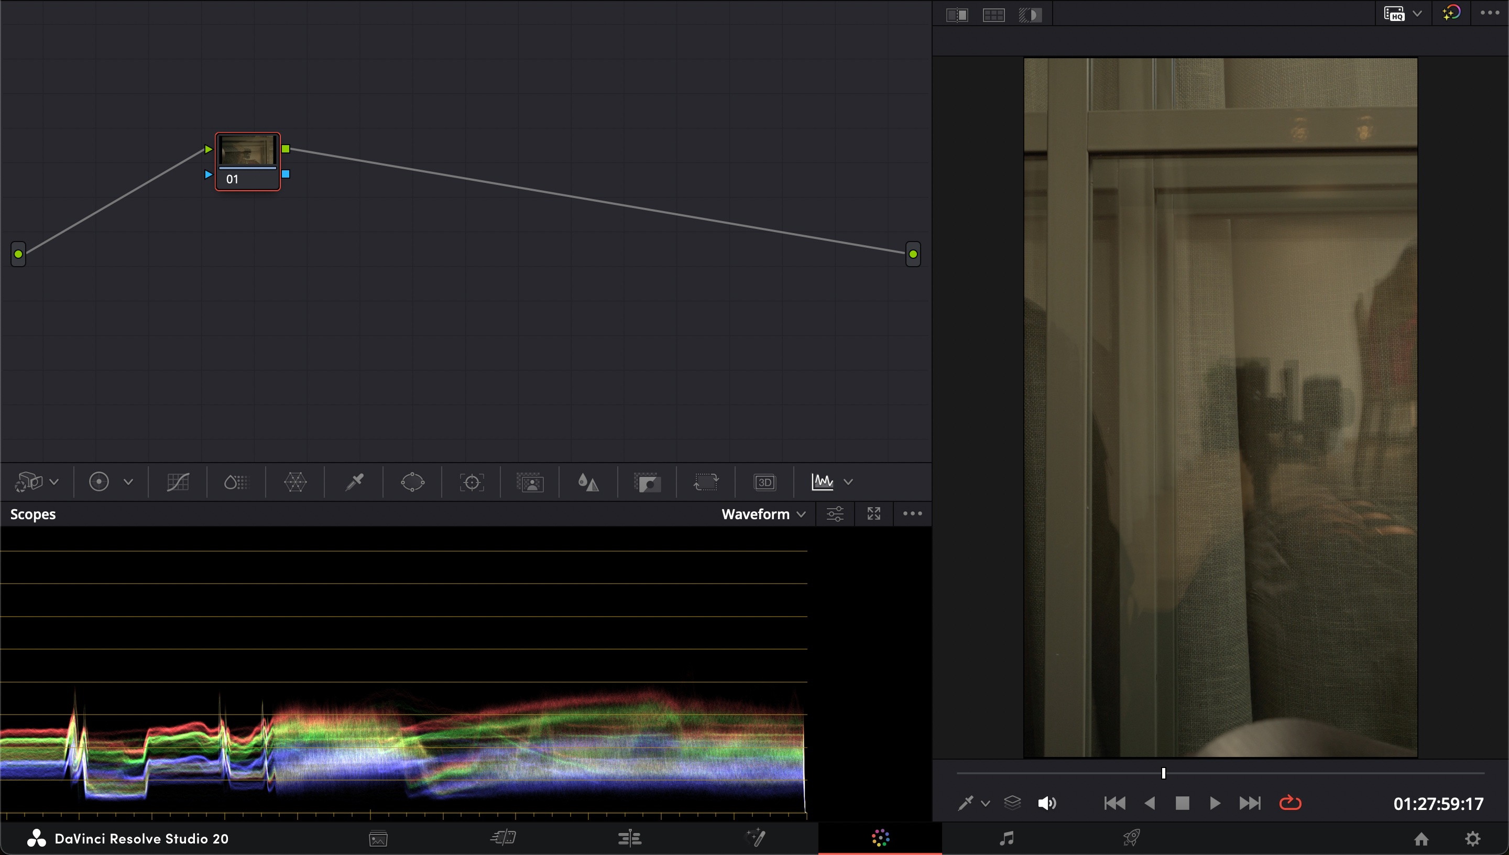This screenshot has width=1509, height=855.
Task: Expand the viewer eyedropper tool dropdown
Action: point(986,803)
